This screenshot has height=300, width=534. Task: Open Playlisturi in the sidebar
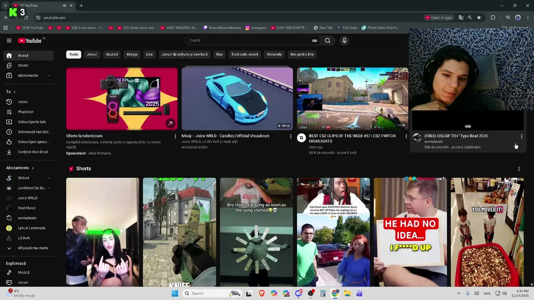tap(28, 112)
